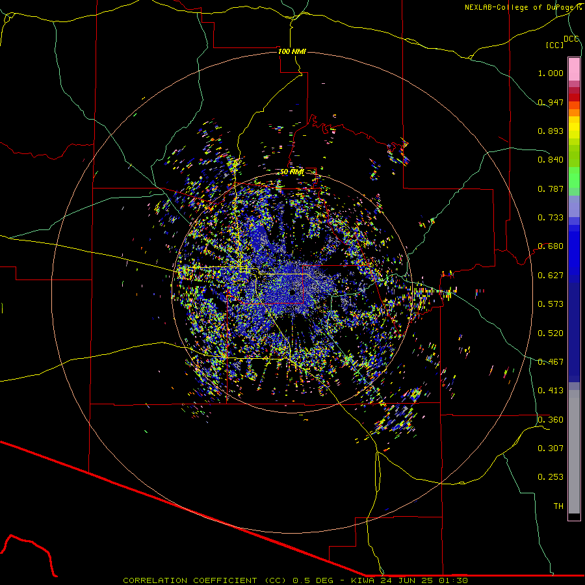Select the 0.947 legend value
585x585 pixels.
click(551, 102)
